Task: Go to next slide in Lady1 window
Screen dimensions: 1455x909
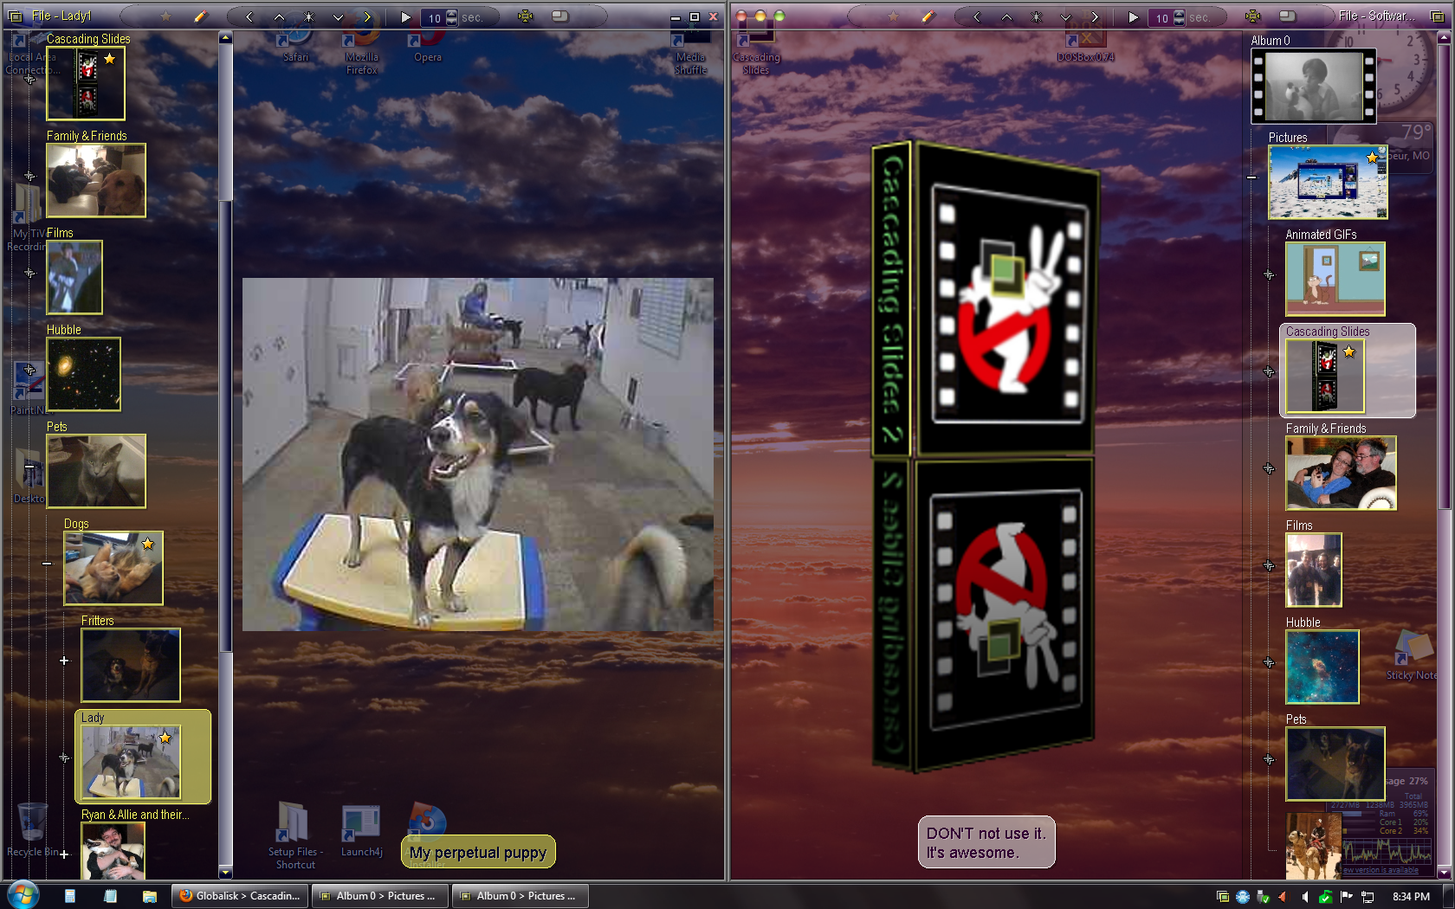Action: [x=367, y=16]
